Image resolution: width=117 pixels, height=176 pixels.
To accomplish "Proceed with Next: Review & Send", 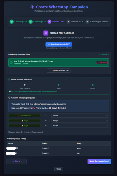I will pyautogui.click(x=99, y=161).
